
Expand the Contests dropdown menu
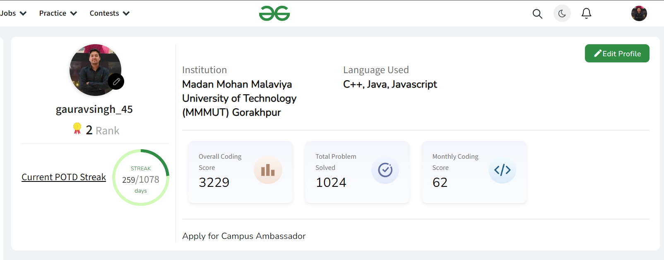tap(110, 13)
